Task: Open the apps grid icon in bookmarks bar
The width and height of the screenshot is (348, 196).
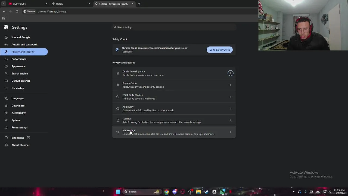Action: tap(4, 18)
